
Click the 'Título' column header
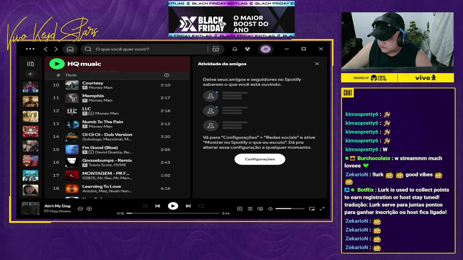click(71, 75)
